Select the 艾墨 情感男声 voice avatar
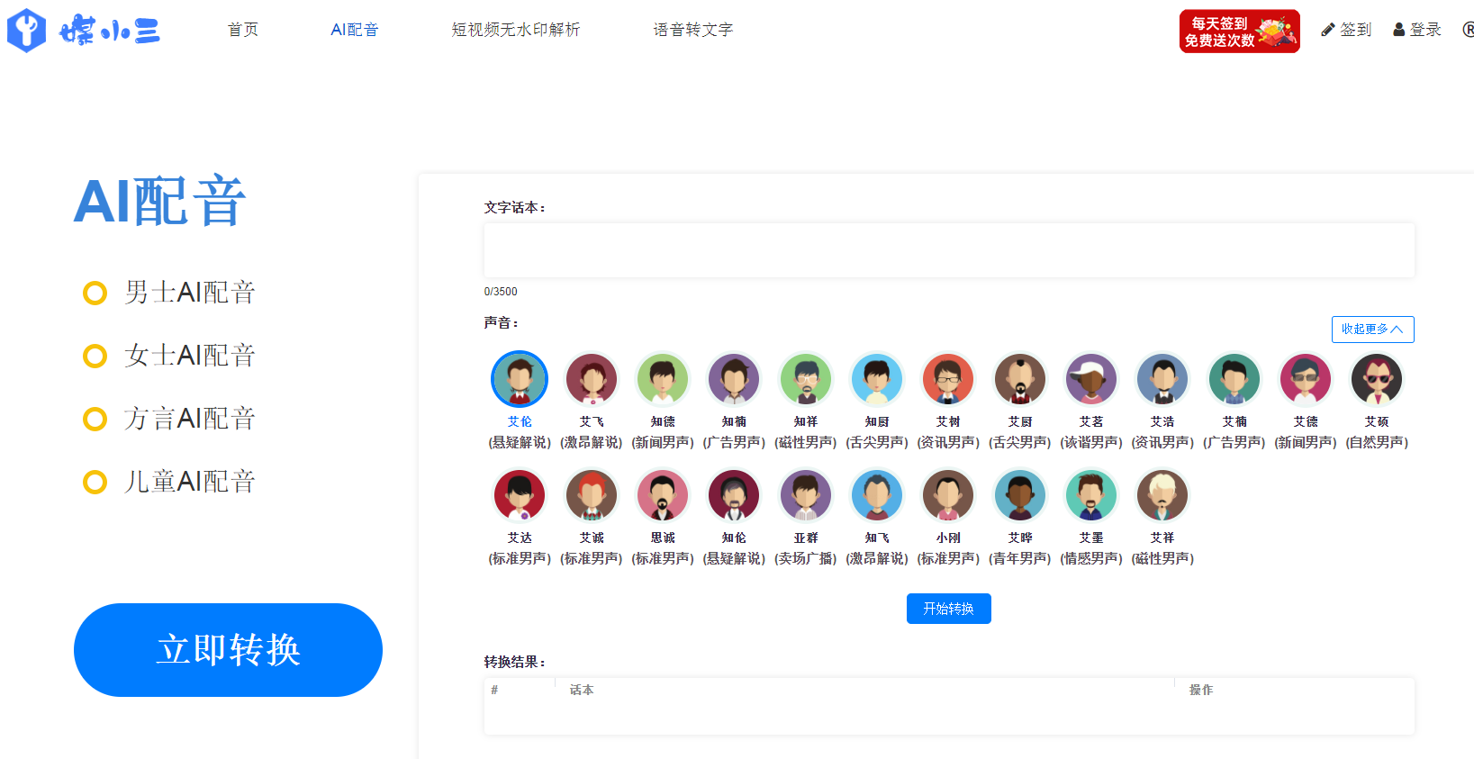1474x759 pixels. pos(1091,495)
